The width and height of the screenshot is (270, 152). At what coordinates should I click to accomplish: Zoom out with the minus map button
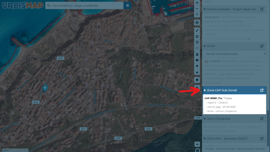tap(197, 9)
